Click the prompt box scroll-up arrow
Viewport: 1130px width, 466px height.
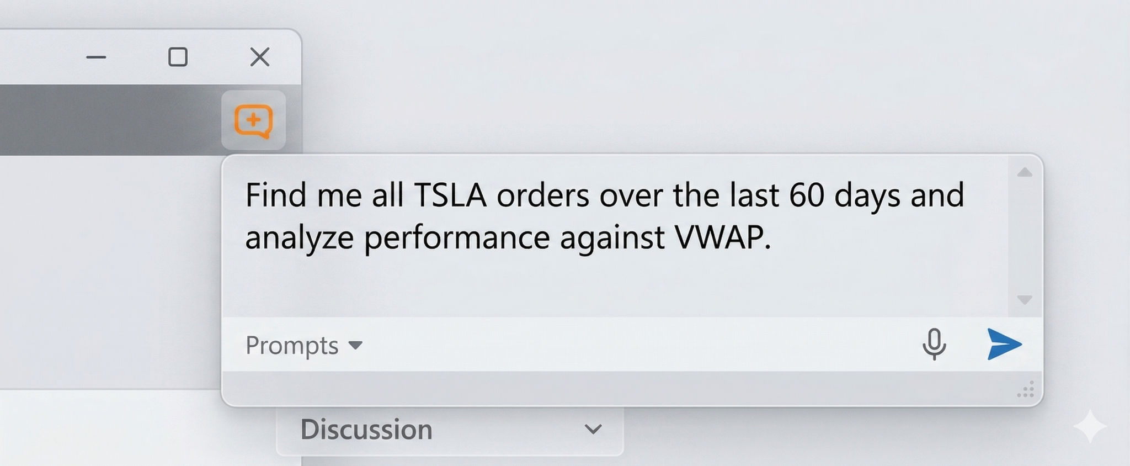pos(1025,173)
